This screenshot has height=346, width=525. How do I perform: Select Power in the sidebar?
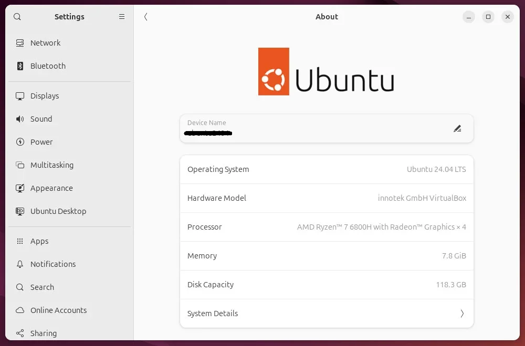(69, 142)
